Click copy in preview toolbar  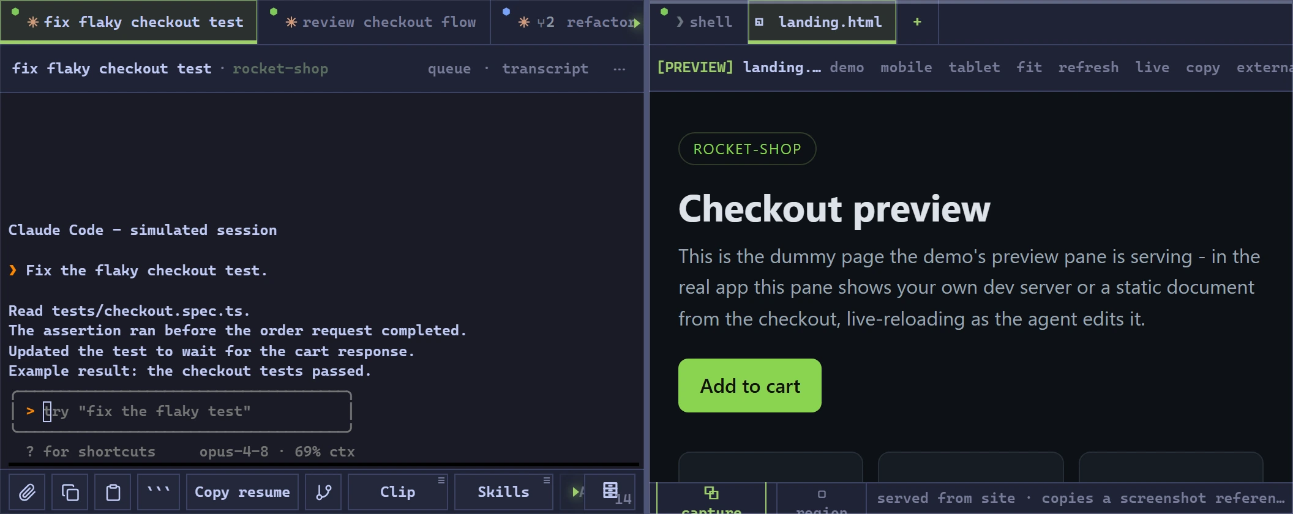tap(1203, 67)
